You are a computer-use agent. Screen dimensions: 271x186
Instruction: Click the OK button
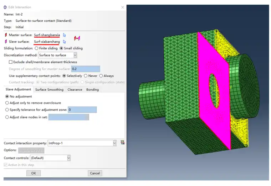34,173
